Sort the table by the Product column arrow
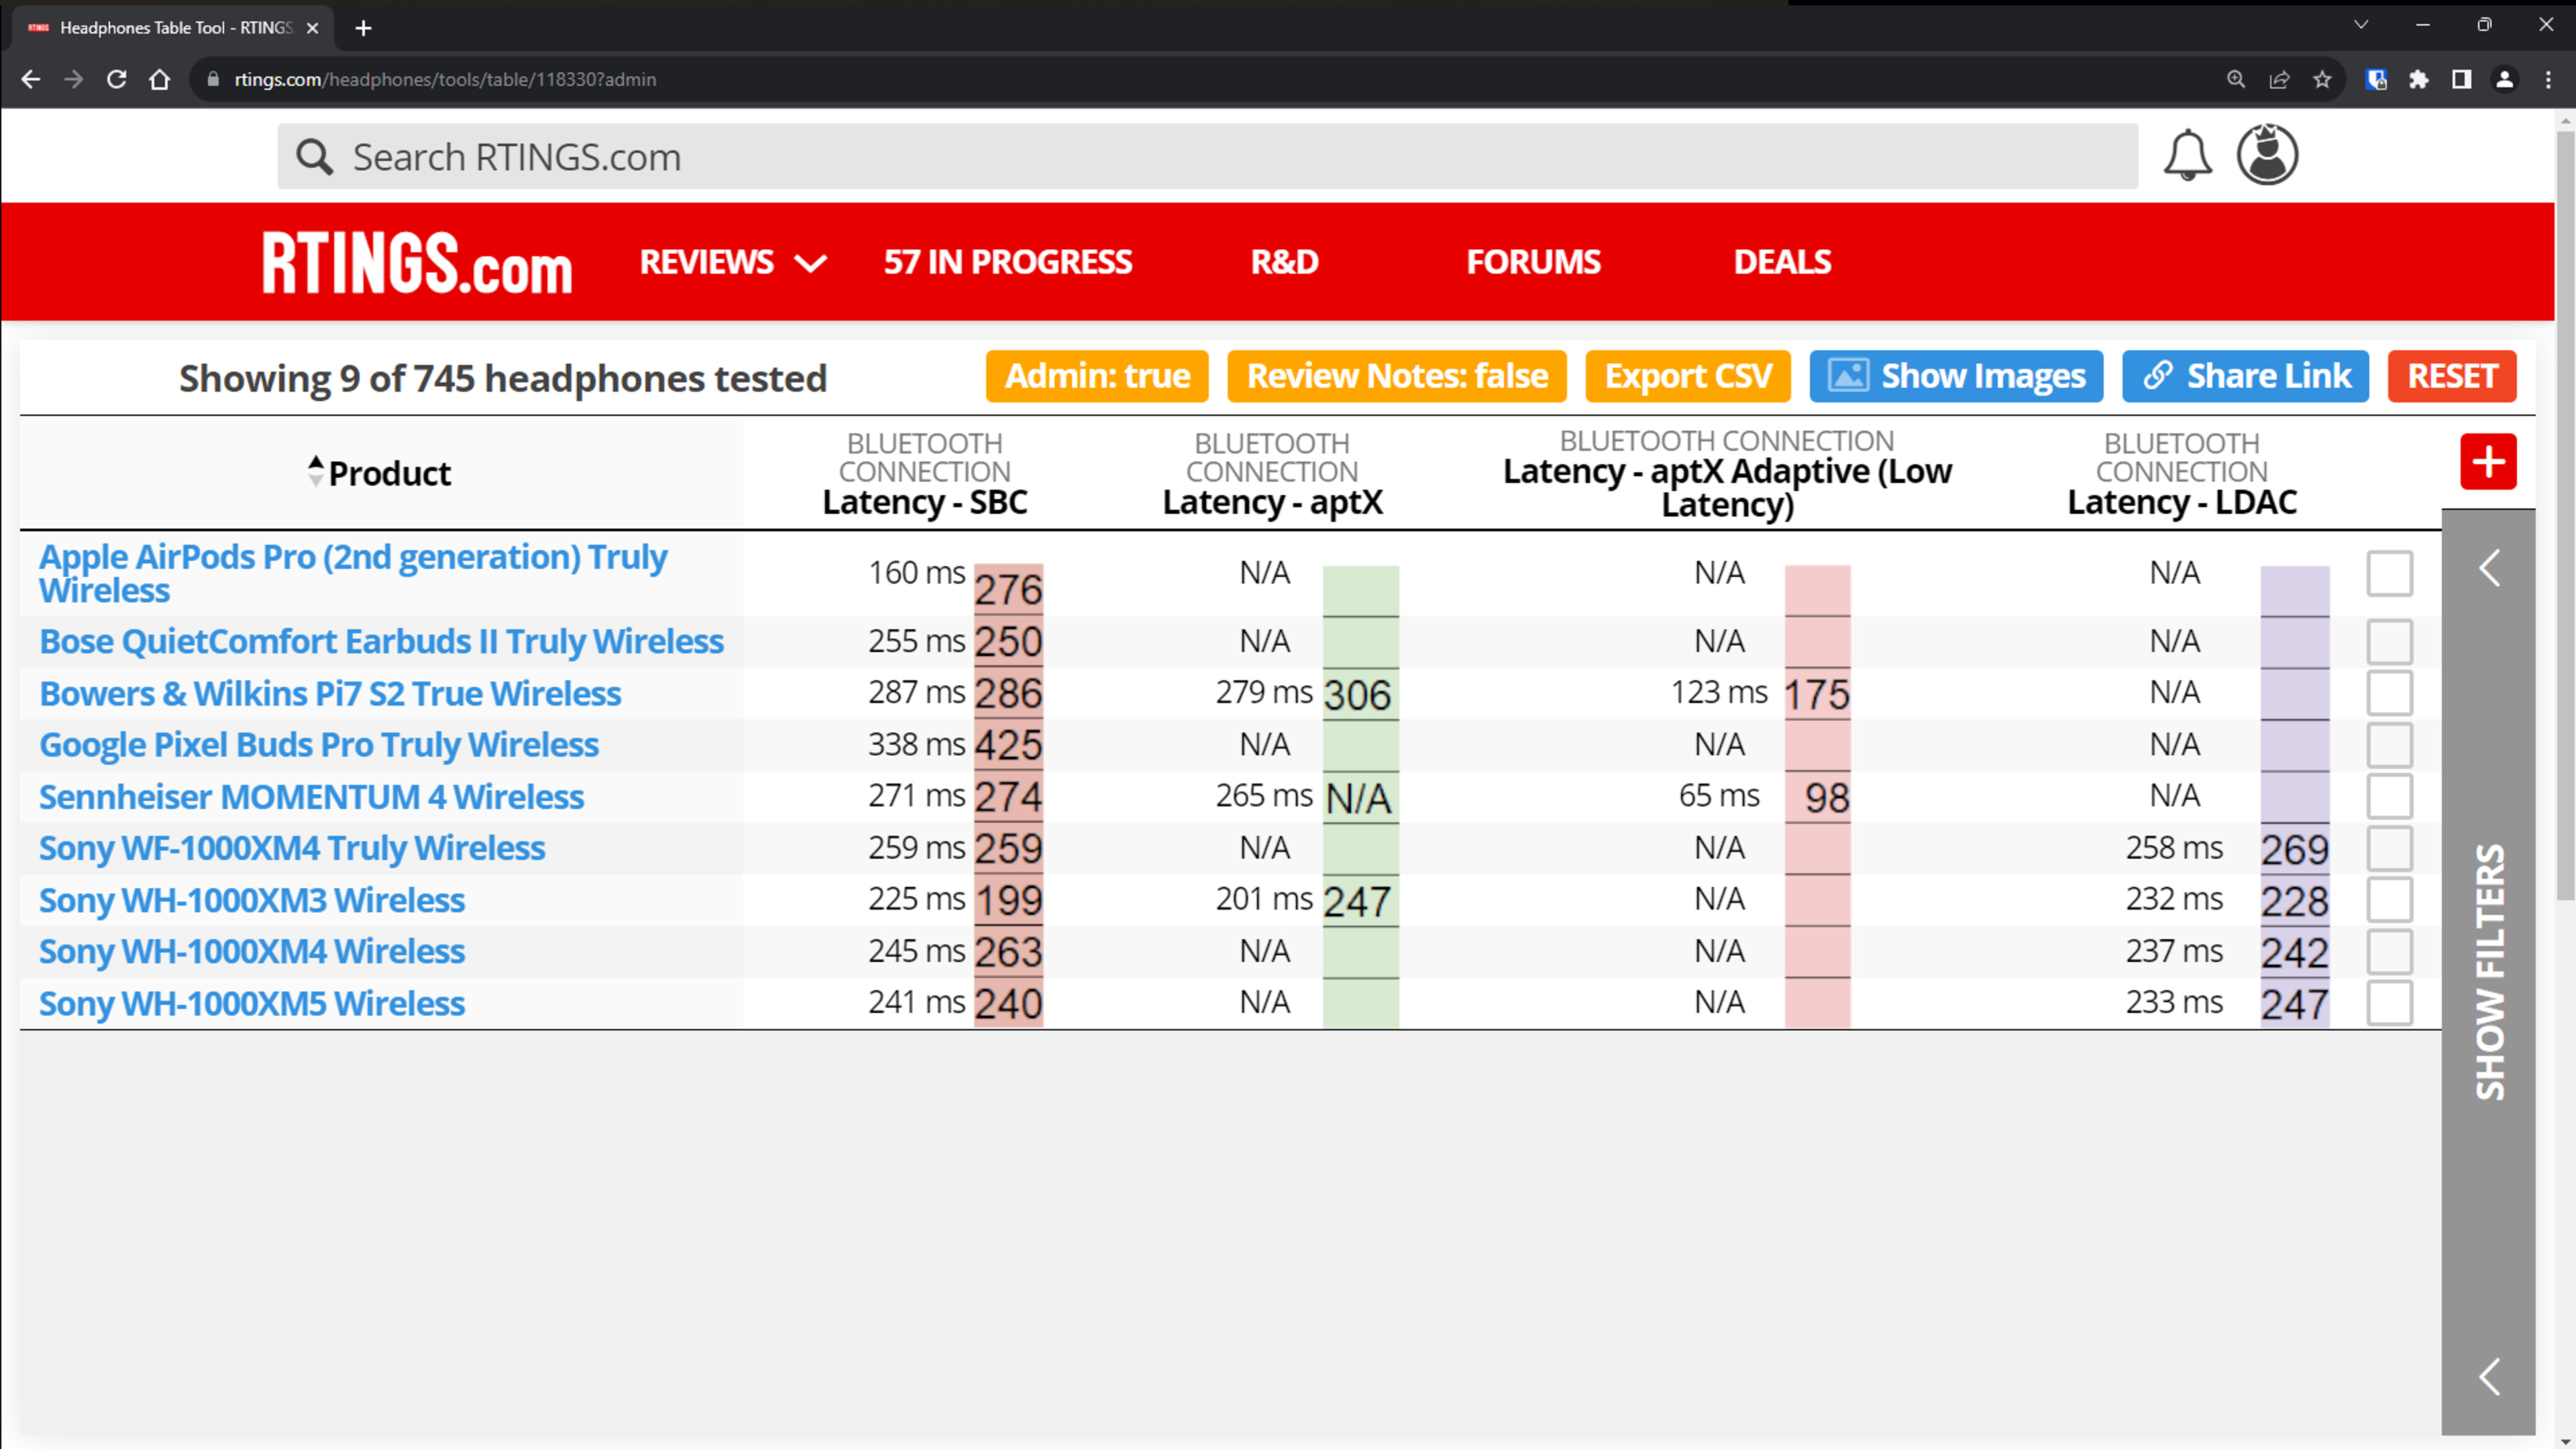The height and width of the screenshot is (1449, 2576). 316,472
